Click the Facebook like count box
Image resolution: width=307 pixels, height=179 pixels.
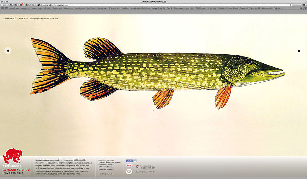point(135,161)
